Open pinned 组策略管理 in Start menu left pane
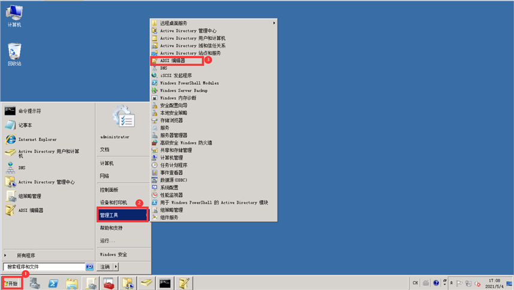 click(x=48, y=196)
